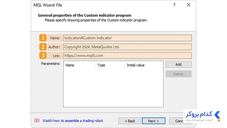Go back with the Back button
The width and height of the screenshot is (227, 128).
pyautogui.click(x=130, y=121)
